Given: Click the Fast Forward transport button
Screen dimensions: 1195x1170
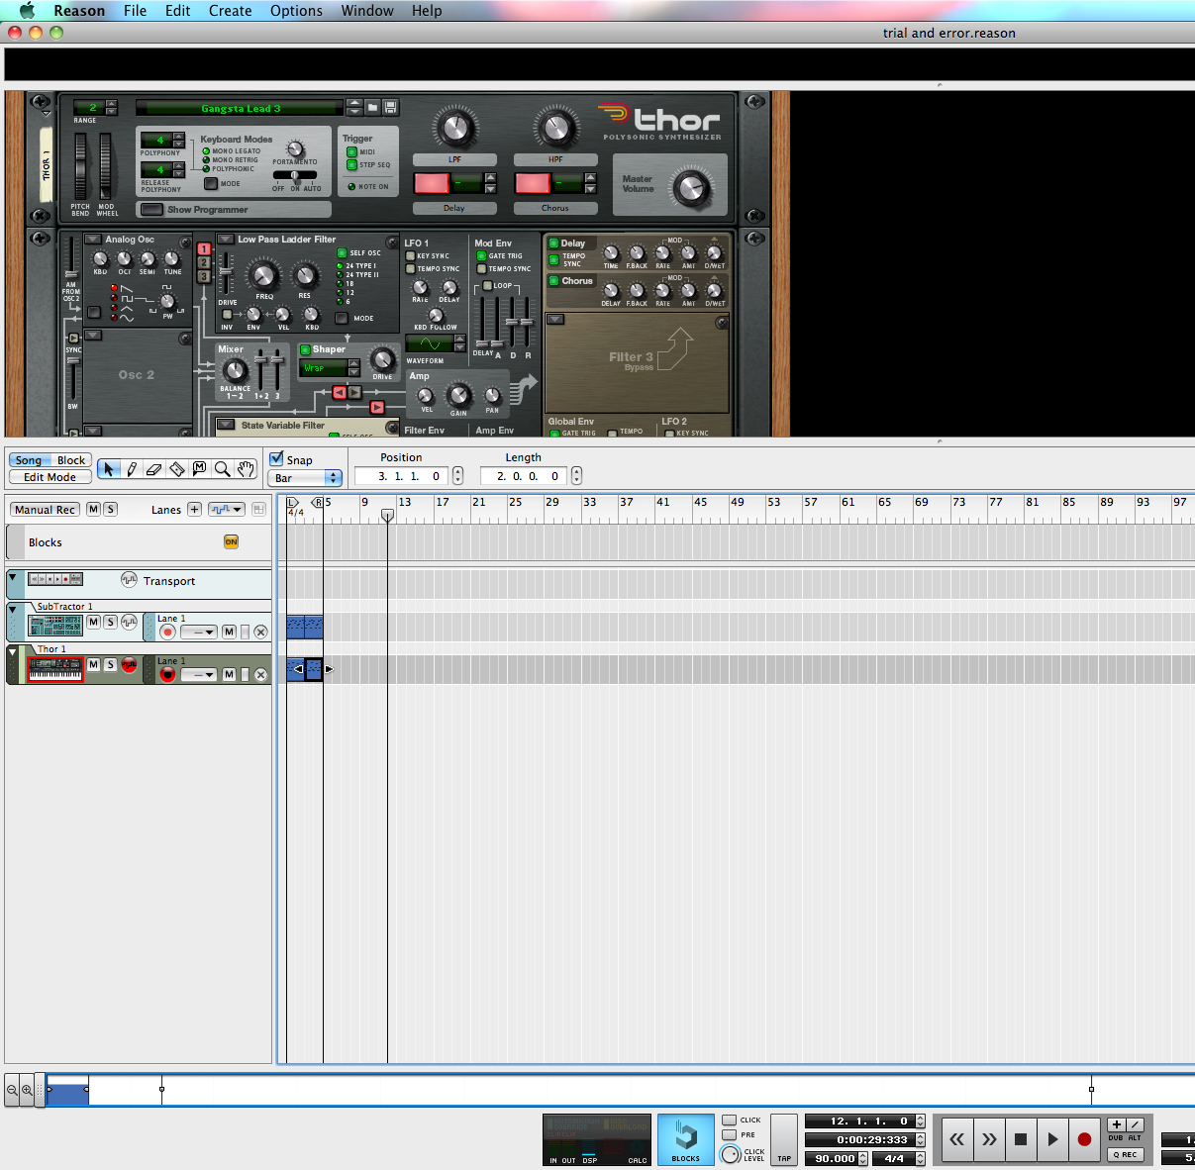Looking at the screenshot, I should pos(989,1139).
